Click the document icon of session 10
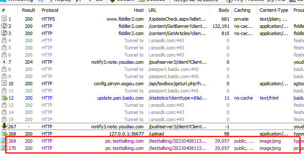Viewport: 304px width, 157px height. (x=4, y=83)
